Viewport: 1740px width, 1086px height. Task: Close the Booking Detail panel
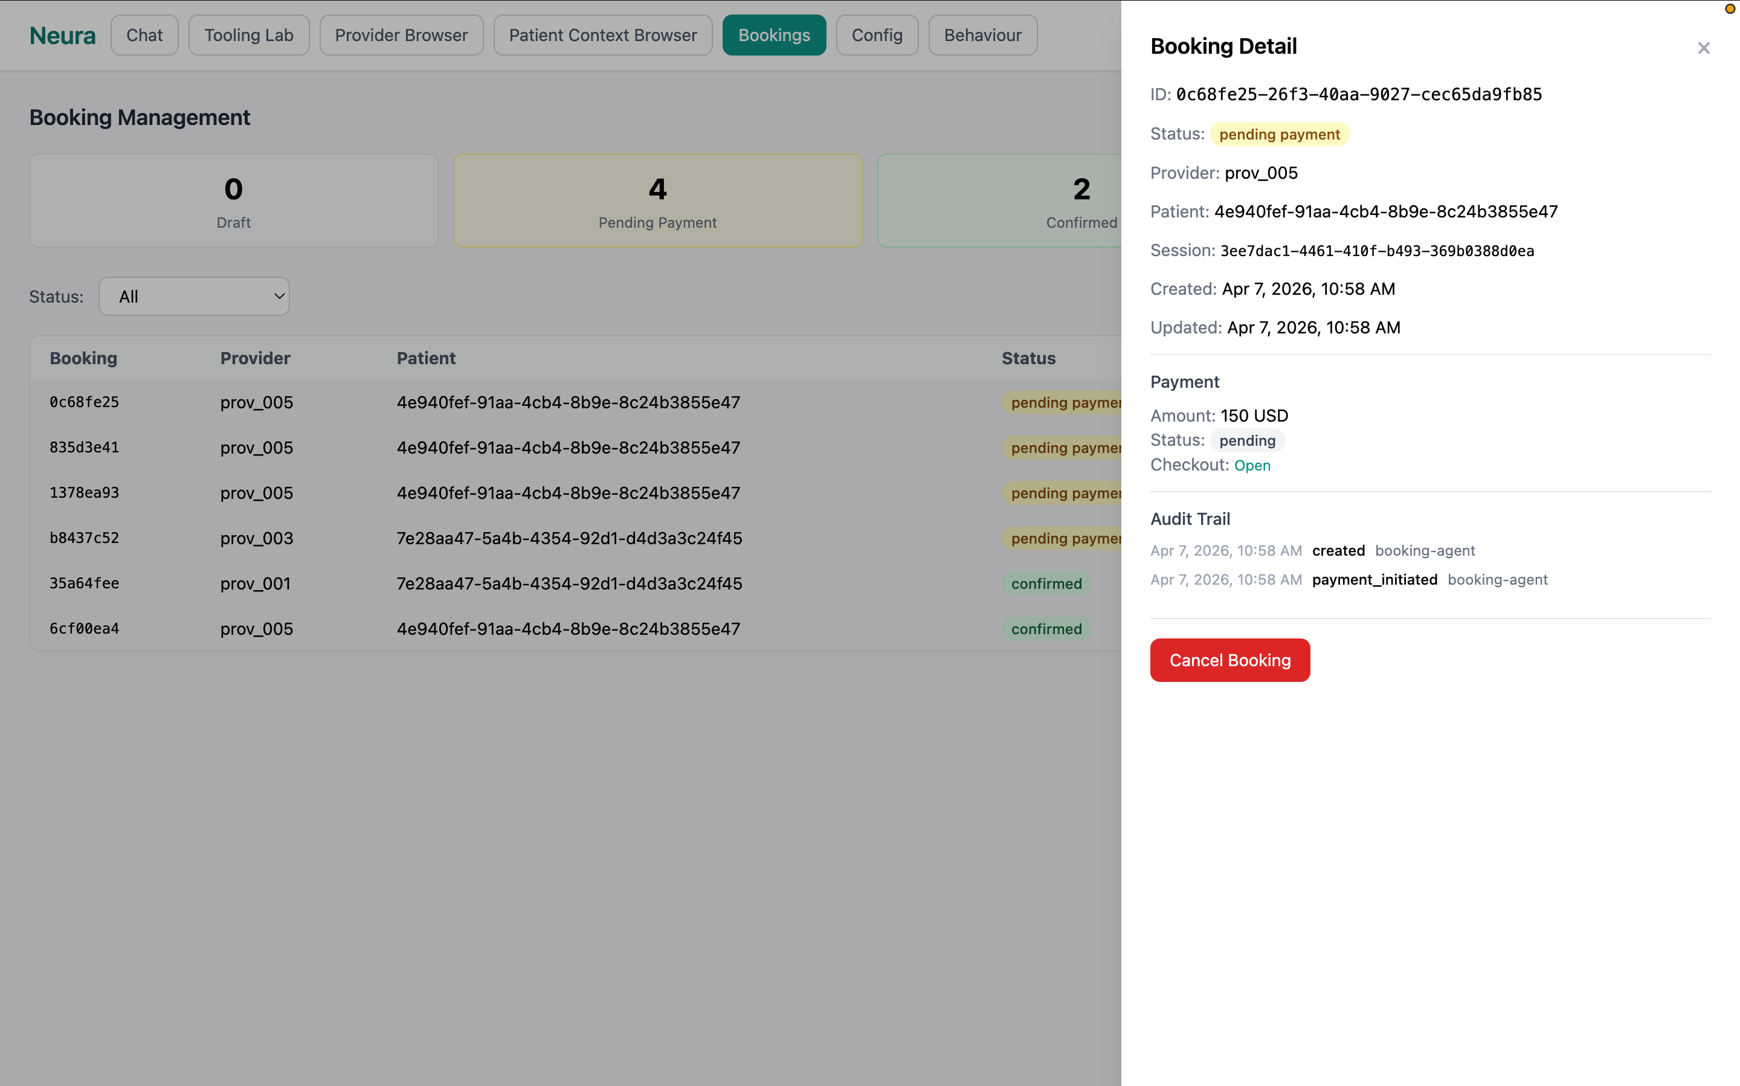tap(1703, 48)
